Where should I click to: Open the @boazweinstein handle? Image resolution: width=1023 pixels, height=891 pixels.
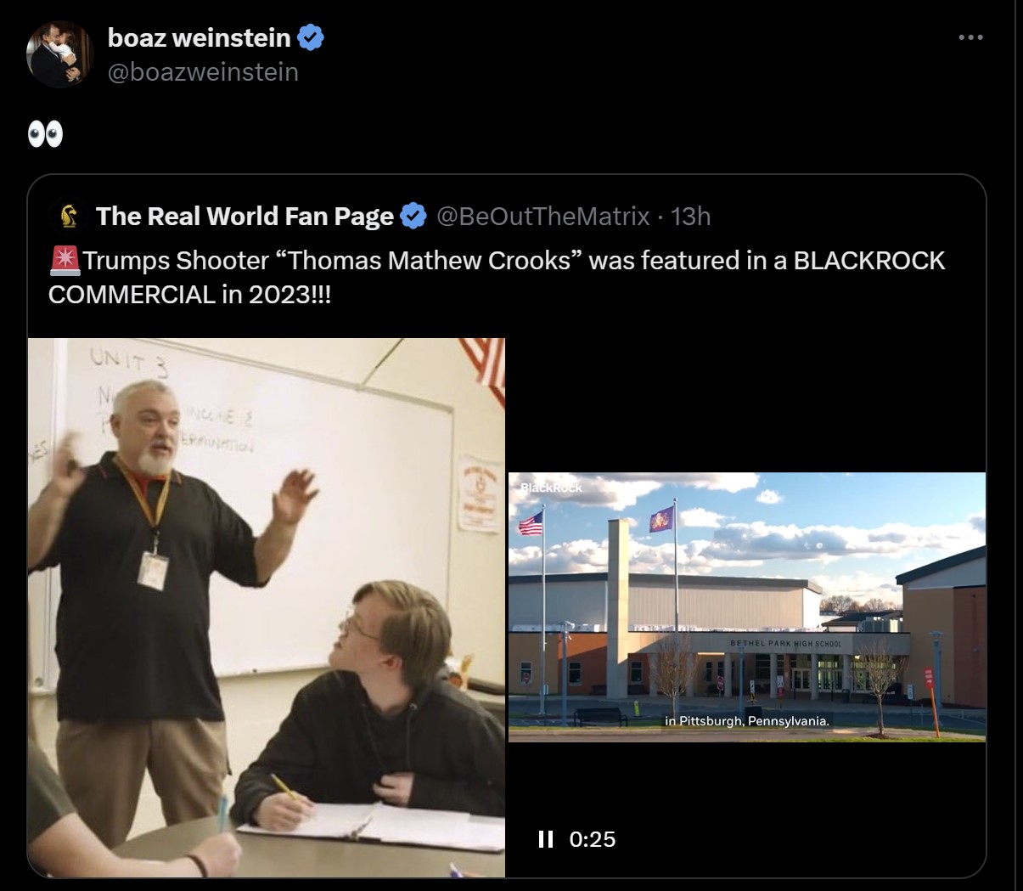[203, 71]
